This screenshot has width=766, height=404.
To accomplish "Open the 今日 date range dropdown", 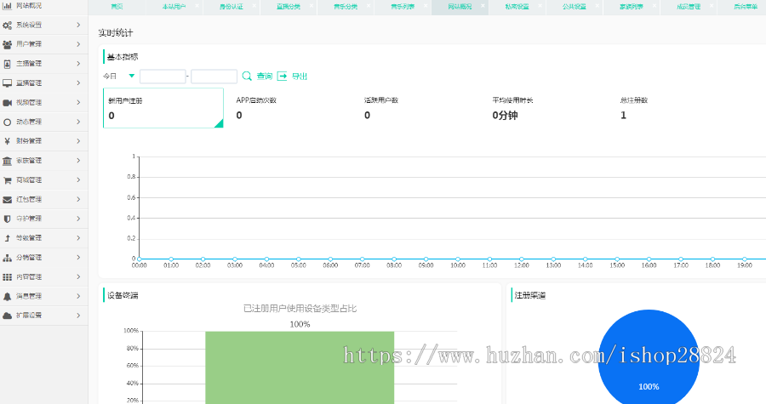I will (x=131, y=77).
